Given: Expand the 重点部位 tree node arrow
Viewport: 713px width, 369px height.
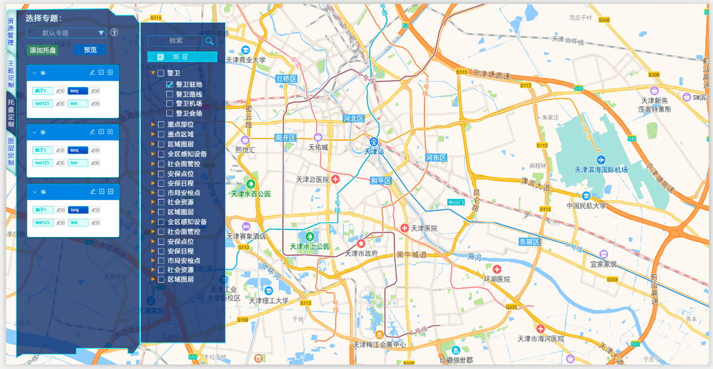Looking at the screenshot, I should 154,125.
